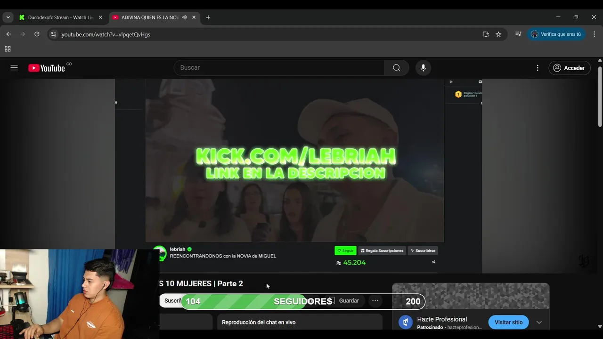Bookmark this page with the star icon
Screen dimensions: 603x339
click(498, 34)
